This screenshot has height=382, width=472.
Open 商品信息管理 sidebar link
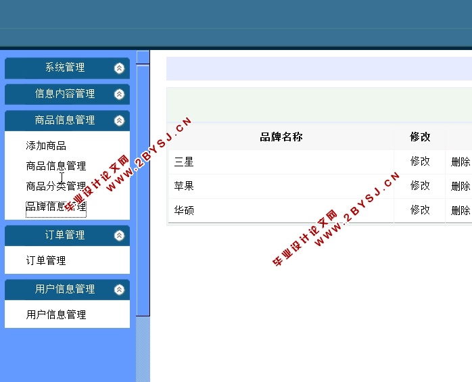point(56,166)
